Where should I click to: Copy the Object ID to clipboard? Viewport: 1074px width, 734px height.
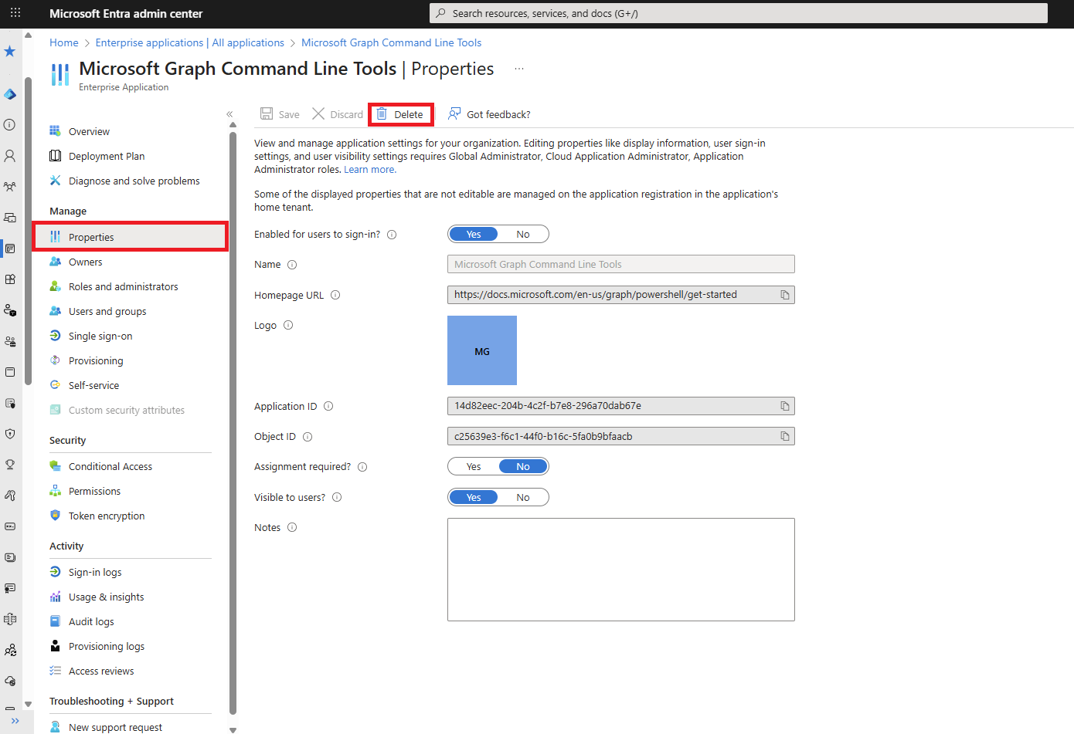(x=785, y=436)
